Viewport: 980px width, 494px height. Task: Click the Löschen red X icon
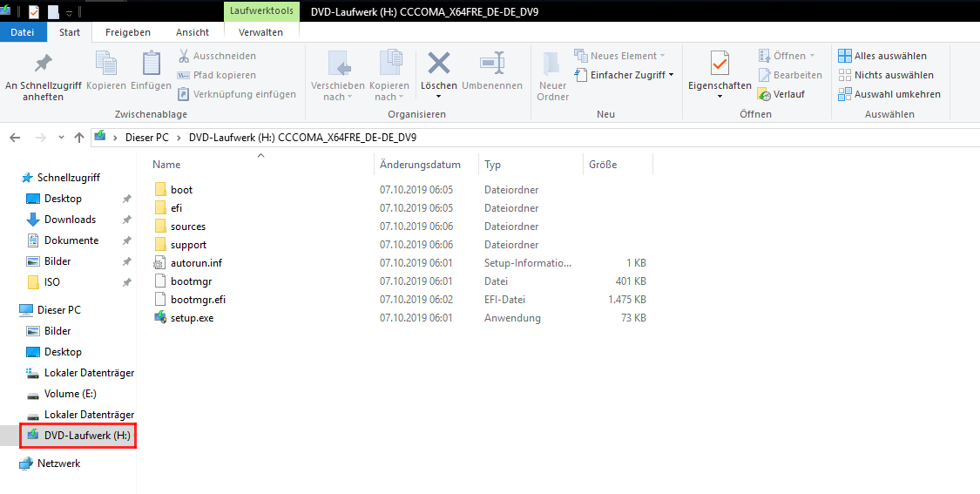pyautogui.click(x=439, y=63)
